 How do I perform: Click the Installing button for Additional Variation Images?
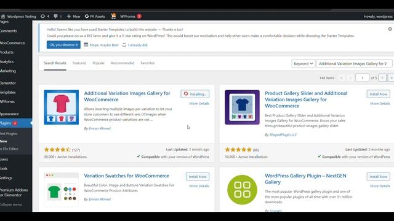tap(195, 94)
